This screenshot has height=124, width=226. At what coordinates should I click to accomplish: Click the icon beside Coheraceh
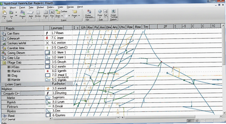[4, 39]
